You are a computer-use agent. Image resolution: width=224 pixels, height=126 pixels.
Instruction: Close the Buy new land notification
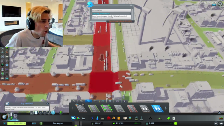[x=48, y=104]
